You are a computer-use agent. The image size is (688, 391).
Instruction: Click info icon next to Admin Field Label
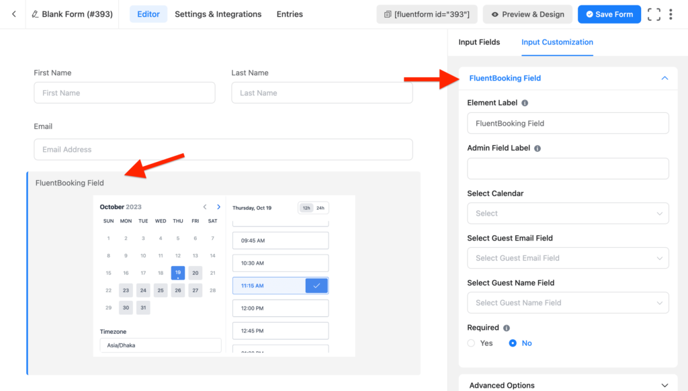537,148
